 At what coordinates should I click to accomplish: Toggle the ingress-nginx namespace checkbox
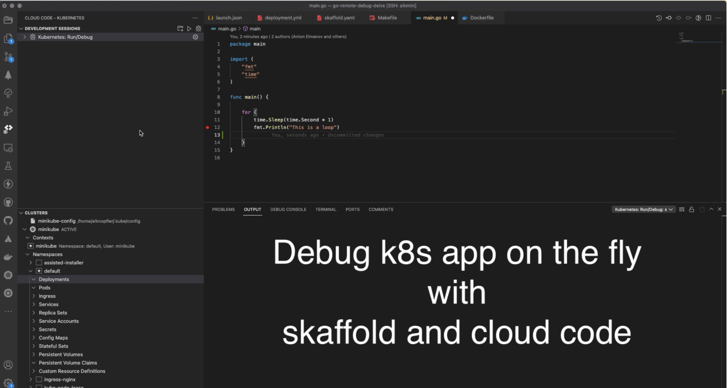click(39, 379)
